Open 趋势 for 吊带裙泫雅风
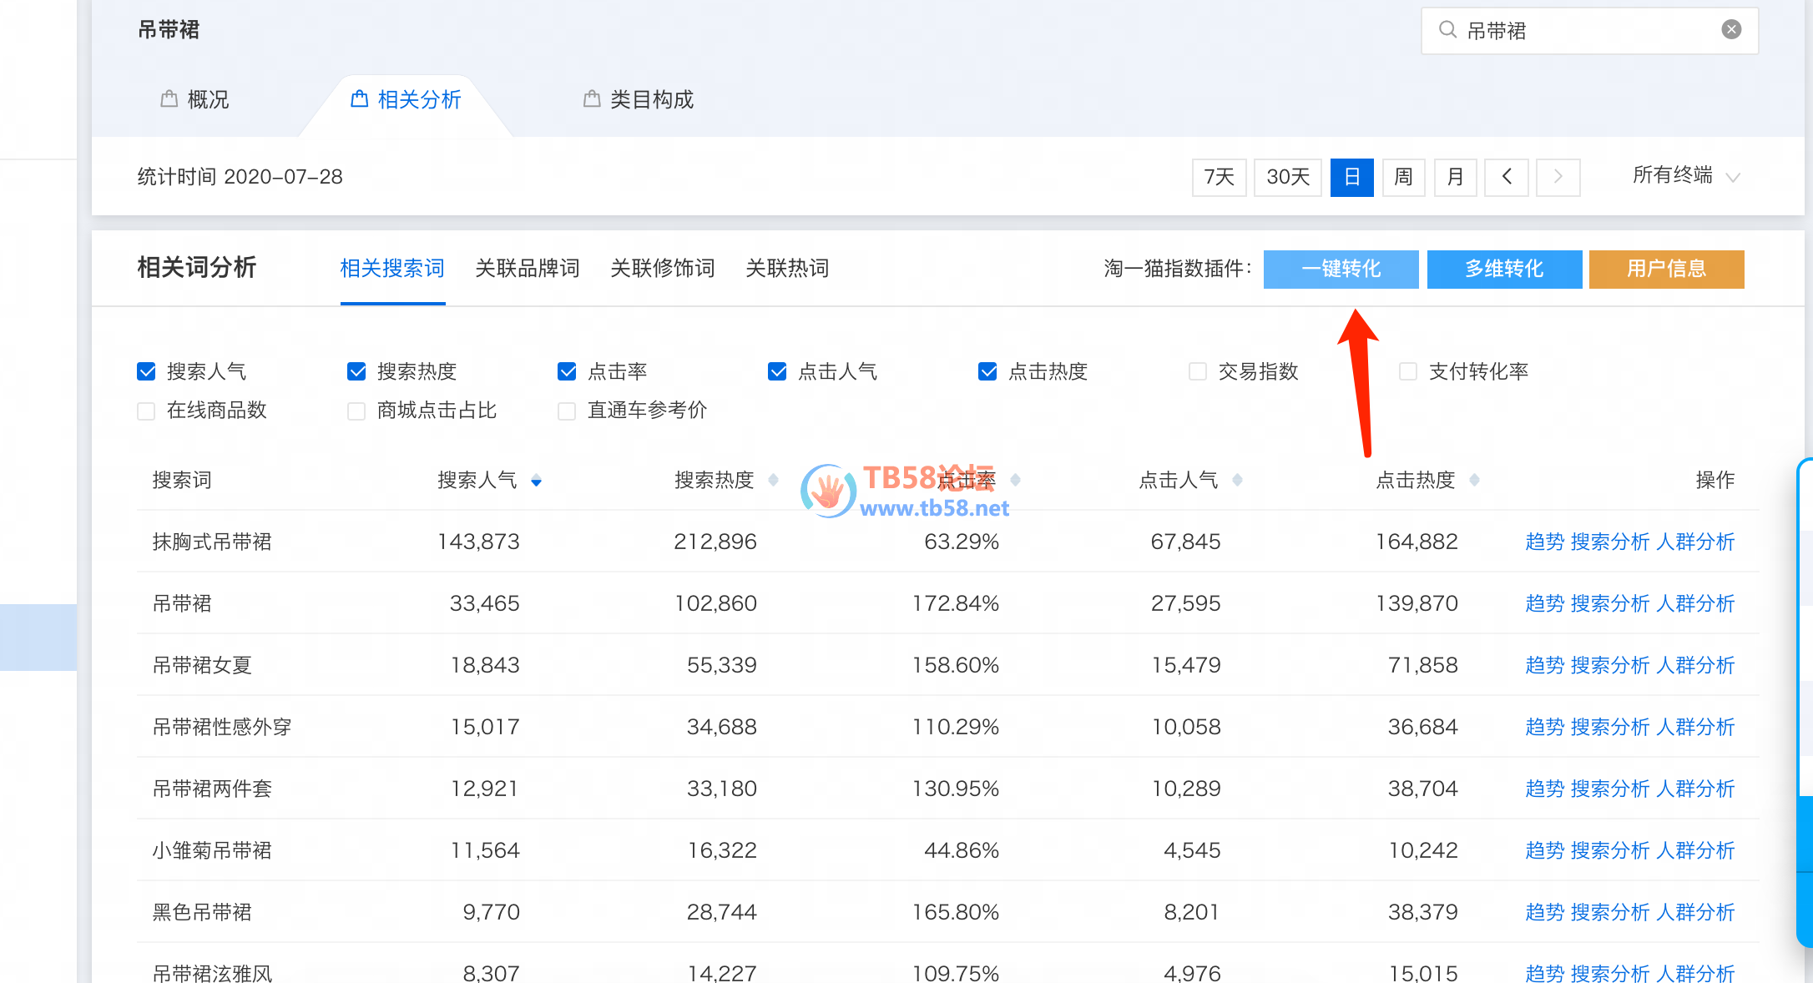This screenshot has height=983, width=1813. [x=1544, y=973]
